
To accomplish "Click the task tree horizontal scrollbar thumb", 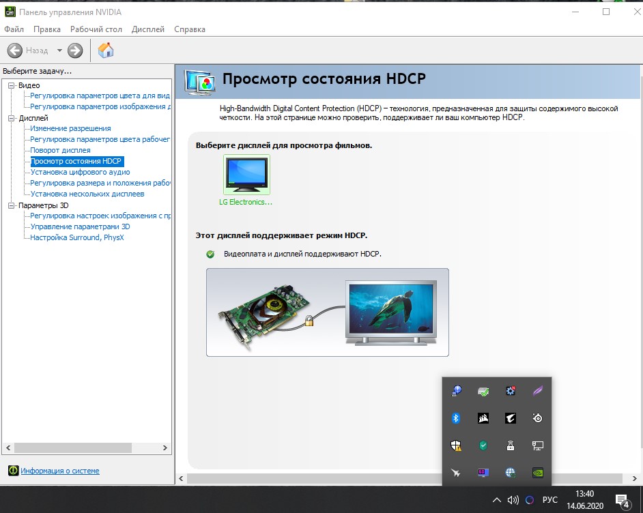I will pos(73,448).
